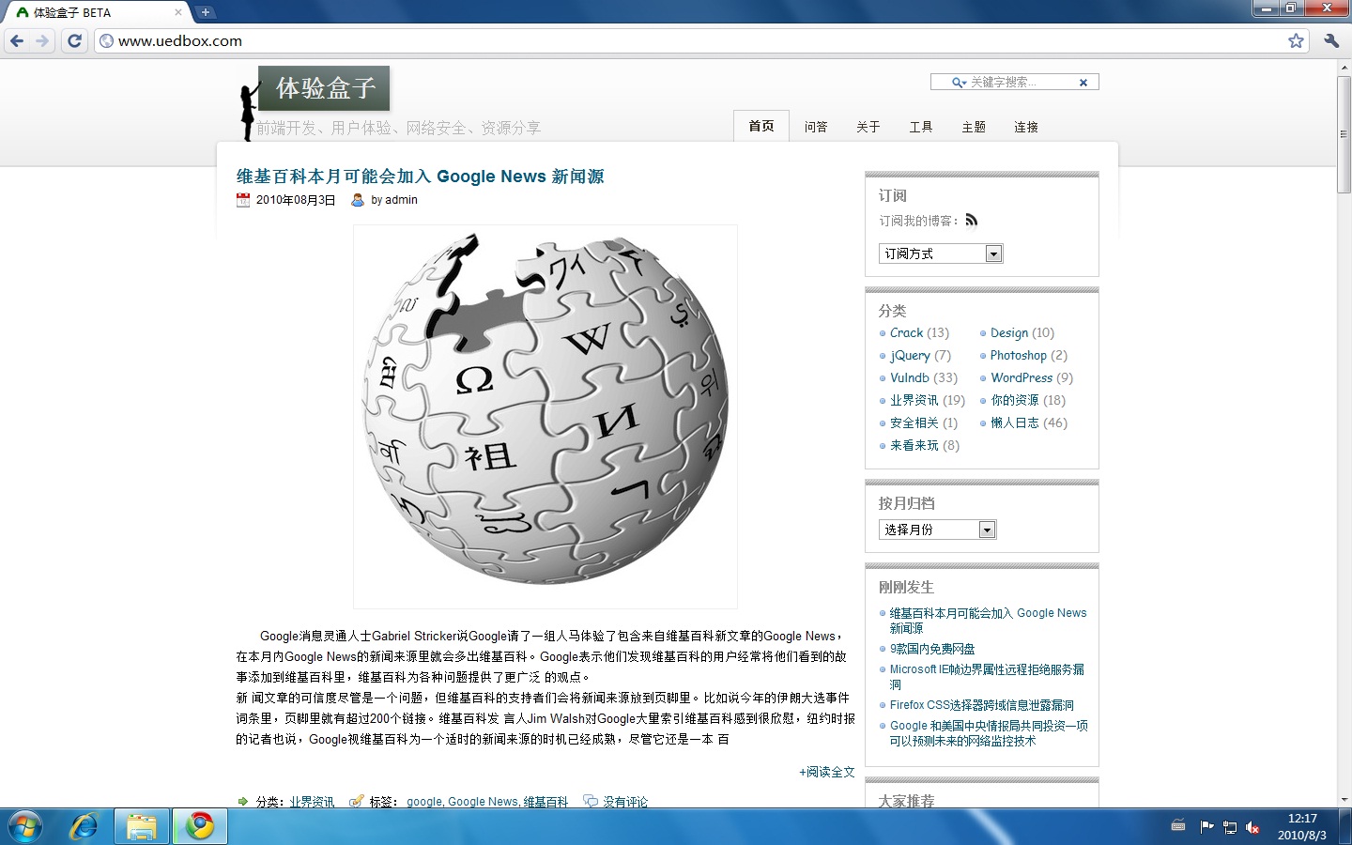Click the keyboard icon in system tray
The width and height of the screenshot is (1352, 845).
[1178, 826]
